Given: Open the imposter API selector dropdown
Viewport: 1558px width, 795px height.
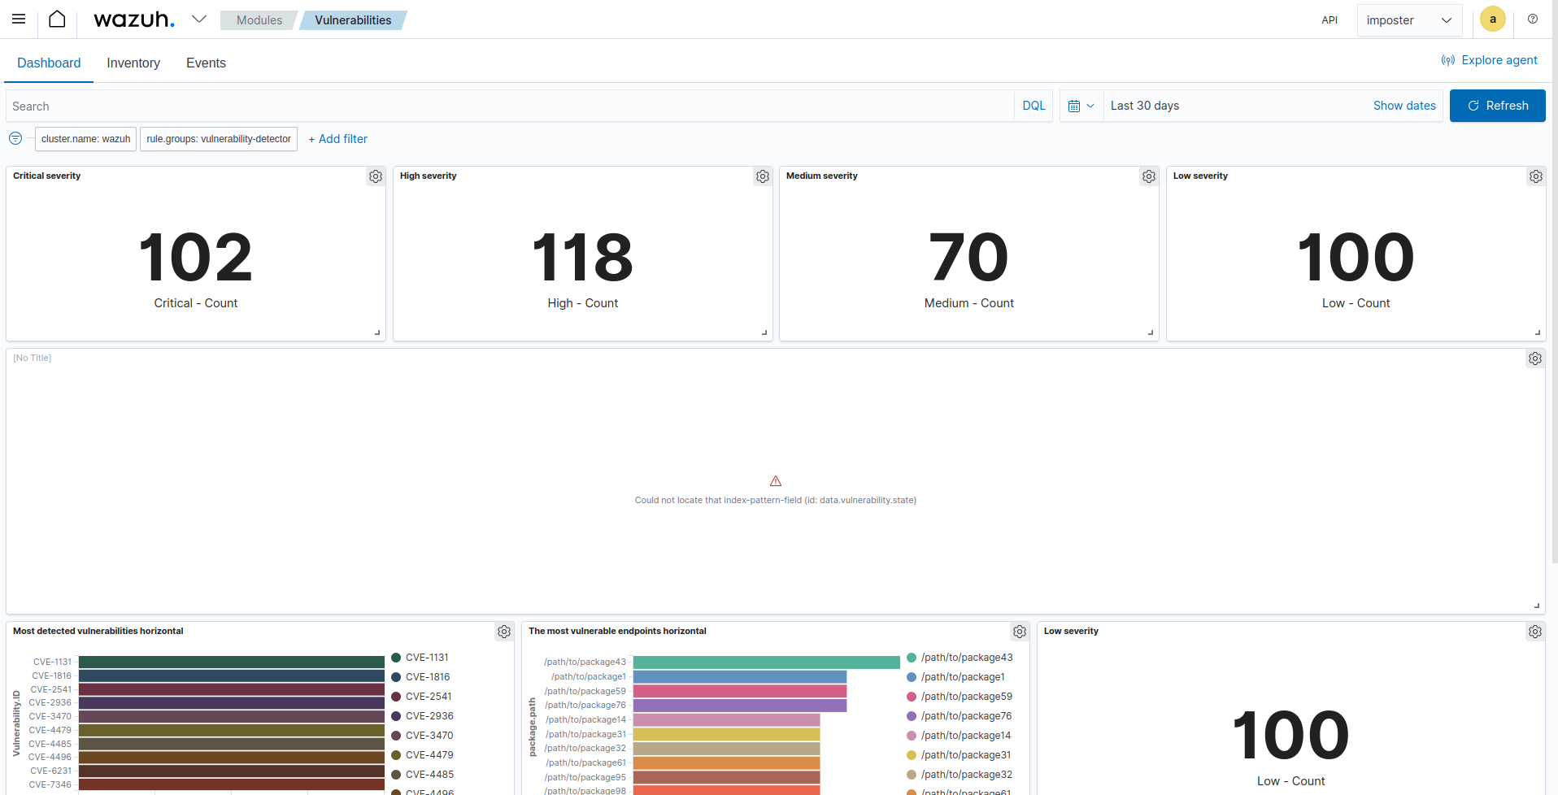Looking at the screenshot, I should click(x=1409, y=20).
